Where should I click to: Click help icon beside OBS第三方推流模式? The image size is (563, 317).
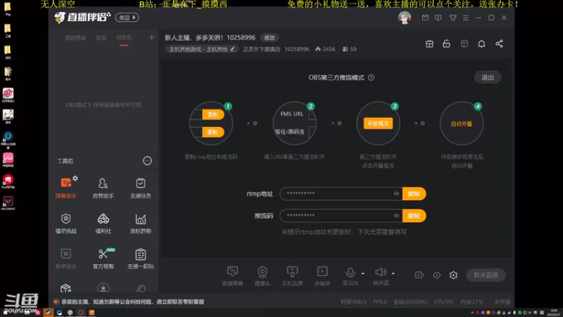[x=372, y=77]
